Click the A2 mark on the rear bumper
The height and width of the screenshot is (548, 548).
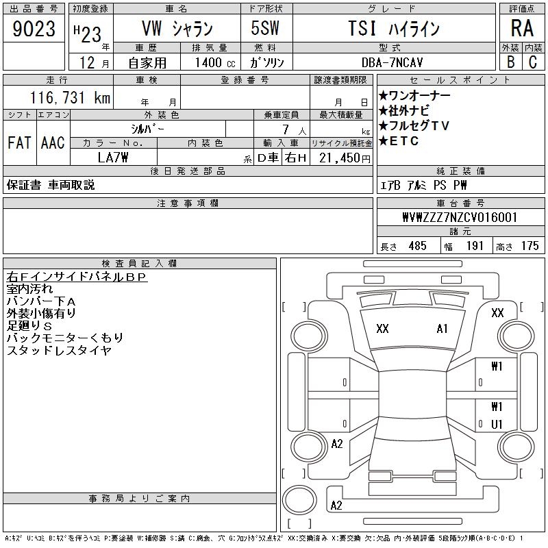336,506
